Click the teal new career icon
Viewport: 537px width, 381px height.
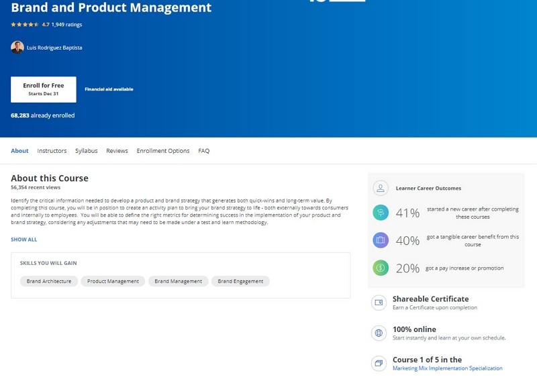click(x=381, y=213)
